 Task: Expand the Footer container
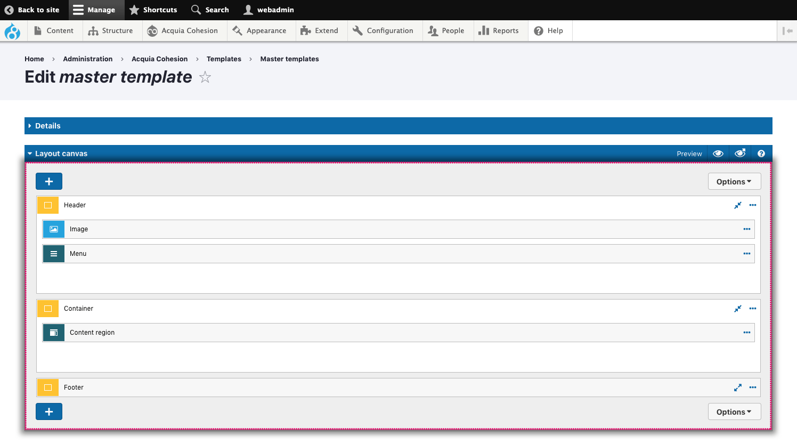click(737, 388)
